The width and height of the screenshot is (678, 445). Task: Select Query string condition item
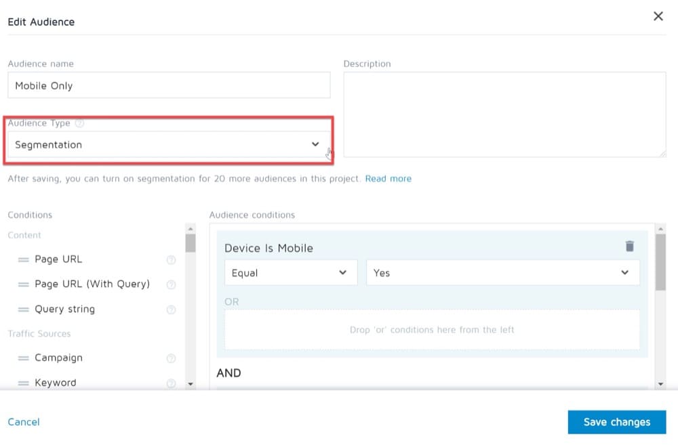click(64, 310)
